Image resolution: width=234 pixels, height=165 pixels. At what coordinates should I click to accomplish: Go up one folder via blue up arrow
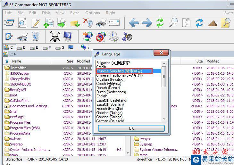pos(7,61)
